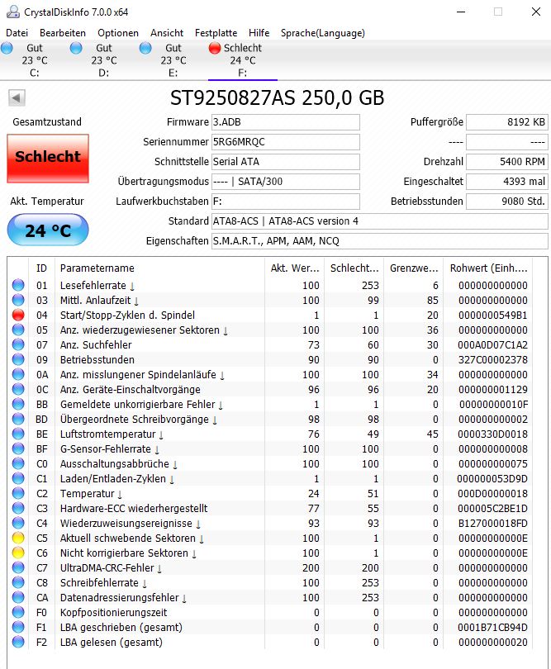
Task: Select drive F: Schlecht disk tab
Action: tap(242, 60)
